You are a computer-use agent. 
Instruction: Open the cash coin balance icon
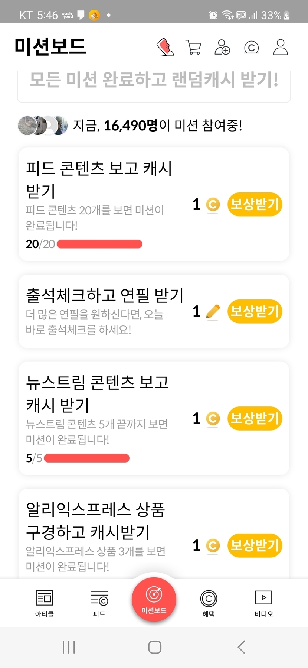click(x=251, y=48)
